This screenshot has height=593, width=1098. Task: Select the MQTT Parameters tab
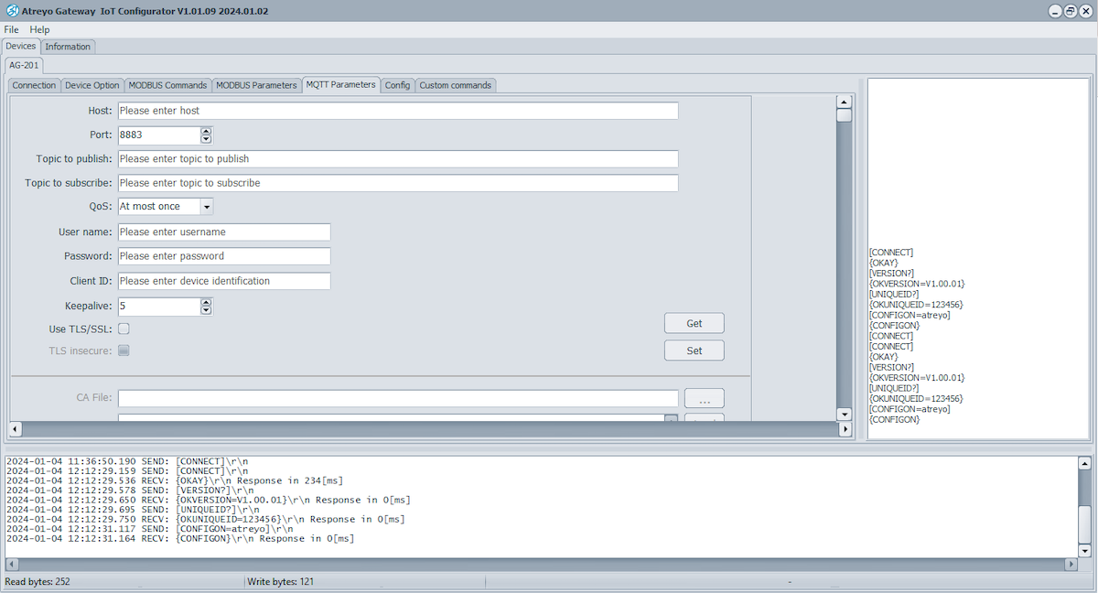340,84
